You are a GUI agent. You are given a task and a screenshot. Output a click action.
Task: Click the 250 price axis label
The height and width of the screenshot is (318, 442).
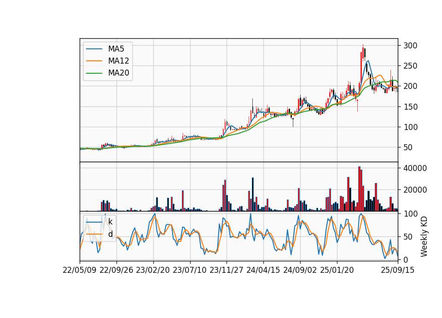410,66
